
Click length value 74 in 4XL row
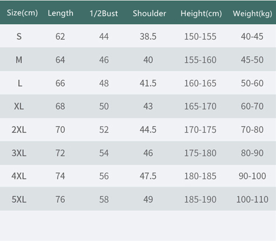click(60, 176)
